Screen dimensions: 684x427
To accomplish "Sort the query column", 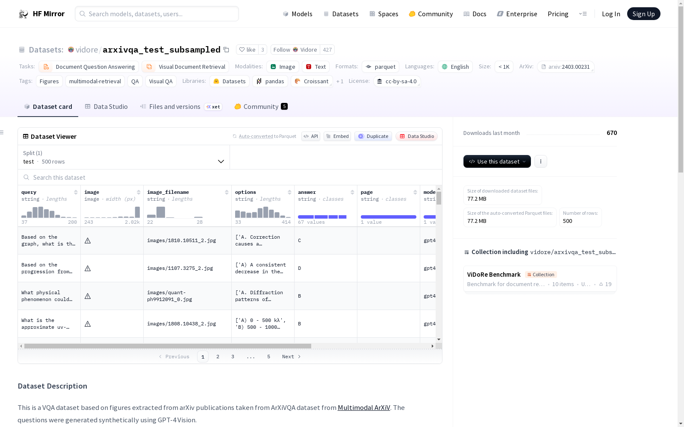I will pos(76,193).
